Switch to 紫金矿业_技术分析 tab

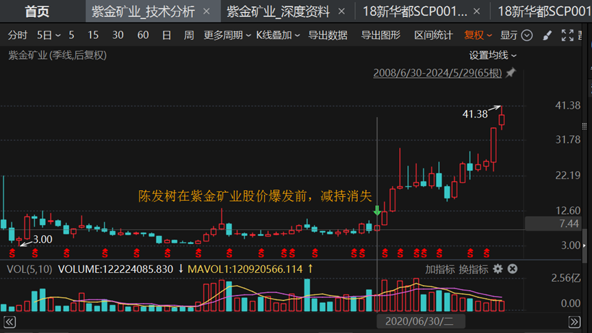[x=143, y=12]
